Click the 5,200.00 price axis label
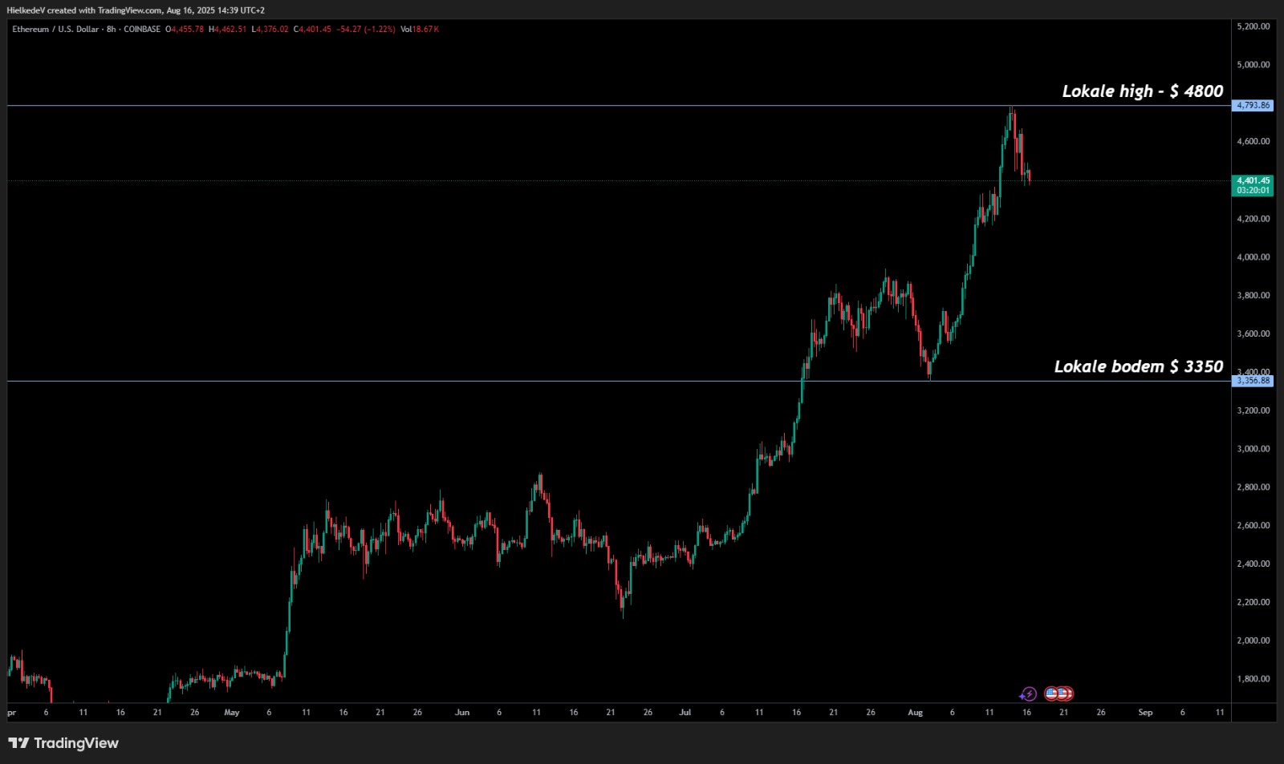The height and width of the screenshot is (764, 1284). pos(1254,26)
